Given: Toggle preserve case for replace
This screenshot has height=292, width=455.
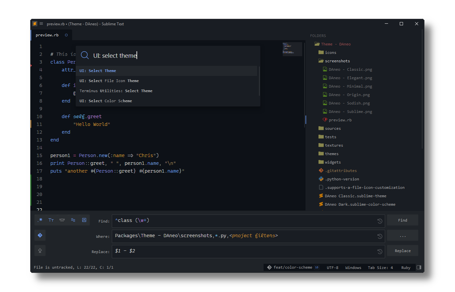Looking at the screenshot, I should point(40,250).
